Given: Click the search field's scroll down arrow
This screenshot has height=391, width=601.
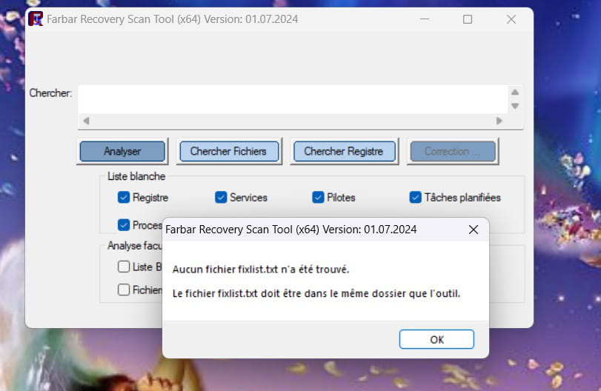Looking at the screenshot, I should pyautogui.click(x=515, y=106).
